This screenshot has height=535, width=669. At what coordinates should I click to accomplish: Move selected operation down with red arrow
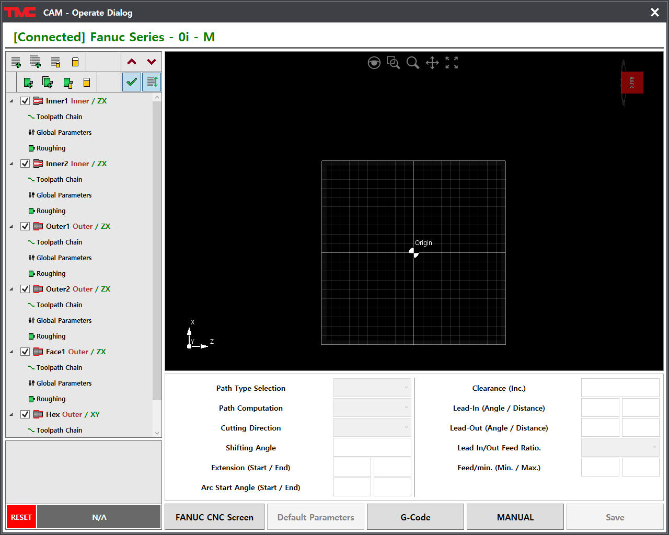152,62
